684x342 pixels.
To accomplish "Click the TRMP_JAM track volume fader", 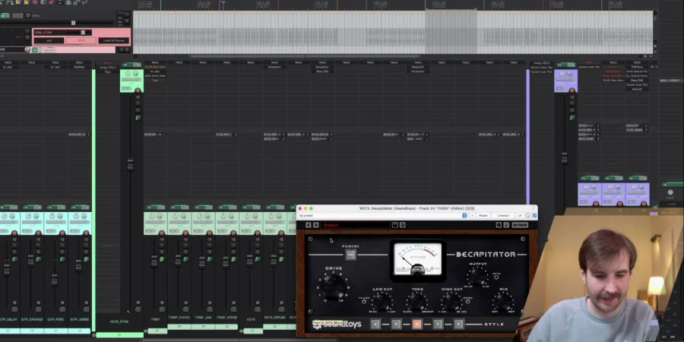I will (x=201, y=261).
